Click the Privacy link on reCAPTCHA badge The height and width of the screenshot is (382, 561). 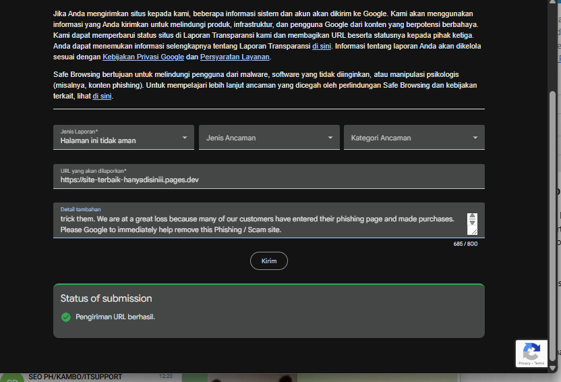tap(524, 363)
